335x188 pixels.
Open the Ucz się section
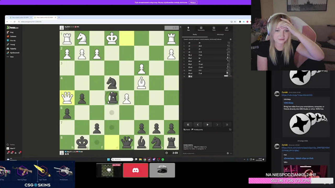[x=11, y=40]
